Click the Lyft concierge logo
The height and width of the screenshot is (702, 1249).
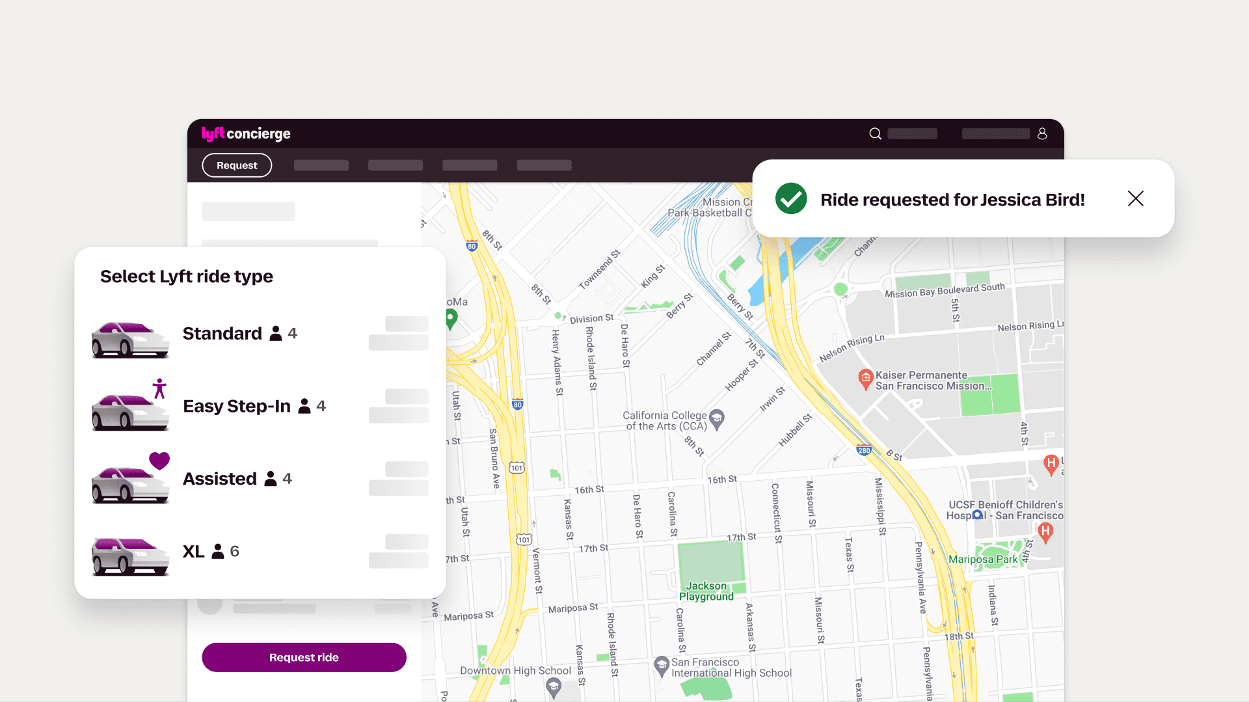(246, 133)
